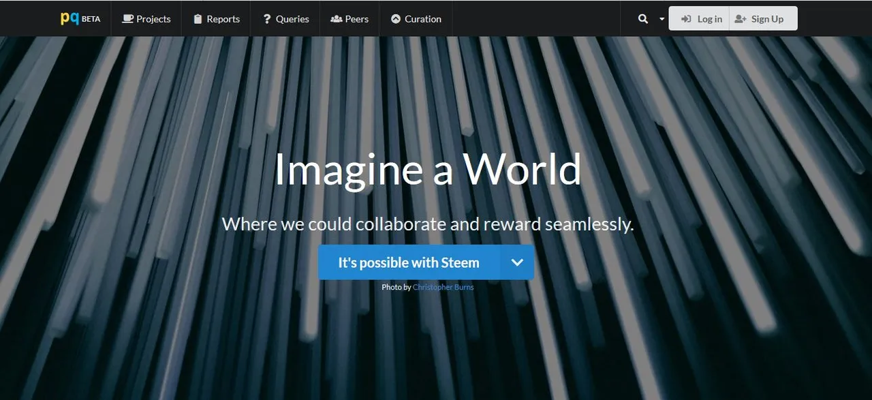This screenshot has height=400, width=872.
Task: Click the collaborate and reward seamlessly tagline
Action: coord(428,224)
